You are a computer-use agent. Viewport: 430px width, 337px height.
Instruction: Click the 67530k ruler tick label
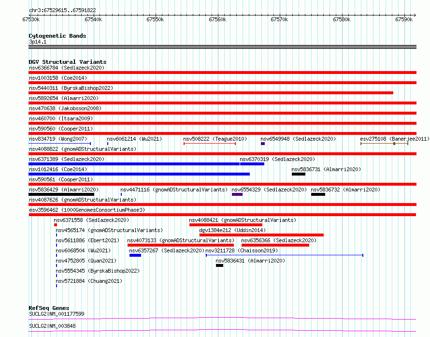[31, 19]
